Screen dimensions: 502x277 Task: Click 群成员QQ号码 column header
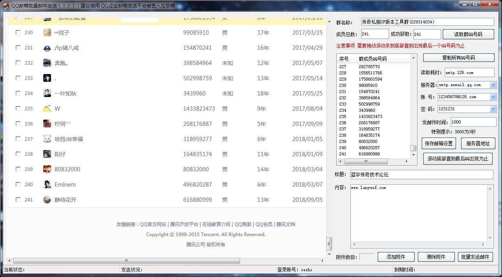pyautogui.click(x=373, y=59)
